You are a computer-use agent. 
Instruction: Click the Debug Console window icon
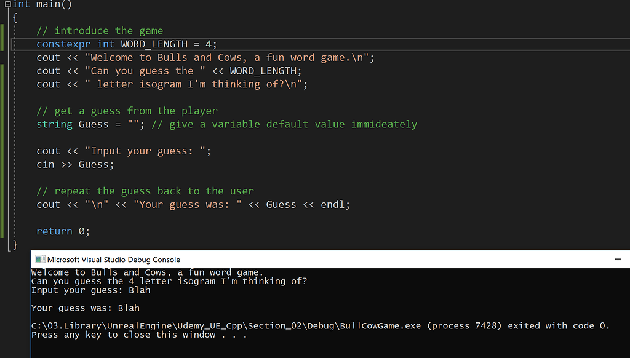pos(39,260)
